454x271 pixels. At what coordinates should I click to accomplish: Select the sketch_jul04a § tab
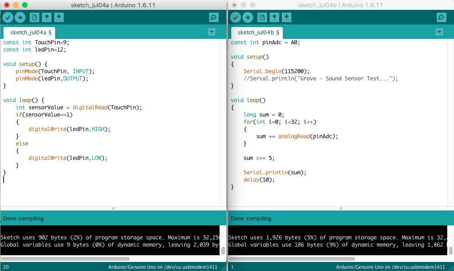click(29, 33)
